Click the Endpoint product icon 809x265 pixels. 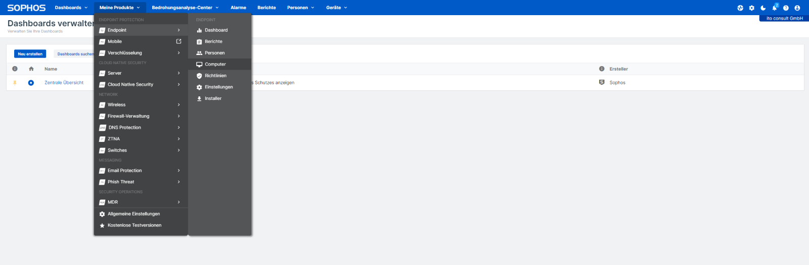pos(102,30)
